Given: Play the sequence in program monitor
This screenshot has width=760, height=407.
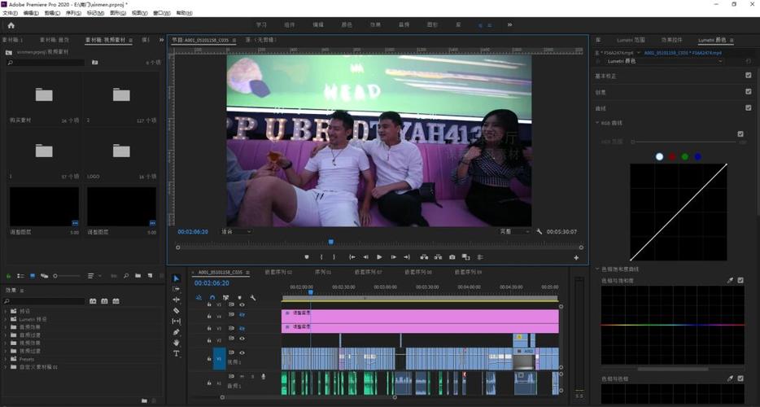Looking at the screenshot, I should (379, 257).
